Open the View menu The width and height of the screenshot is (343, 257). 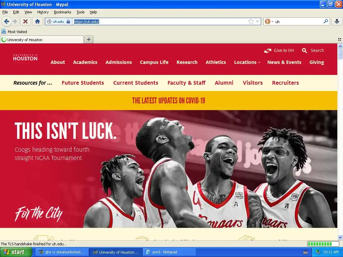tap(28, 12)
